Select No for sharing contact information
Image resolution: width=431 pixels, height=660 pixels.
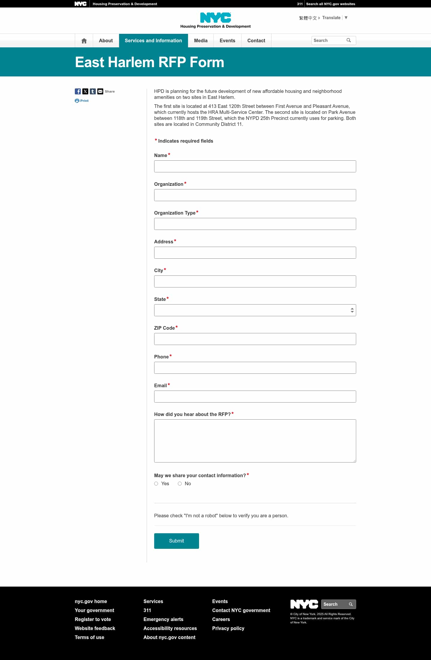point(180,483)
